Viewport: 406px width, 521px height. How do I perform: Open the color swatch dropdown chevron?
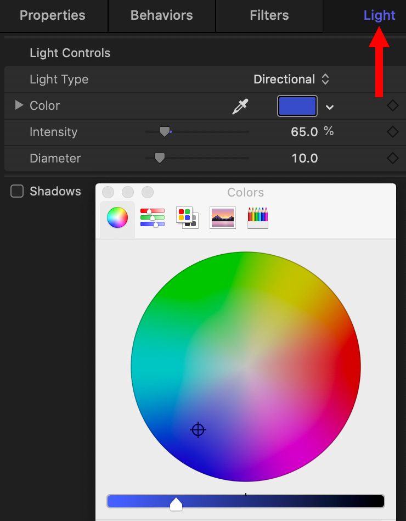tap(329, 107)
